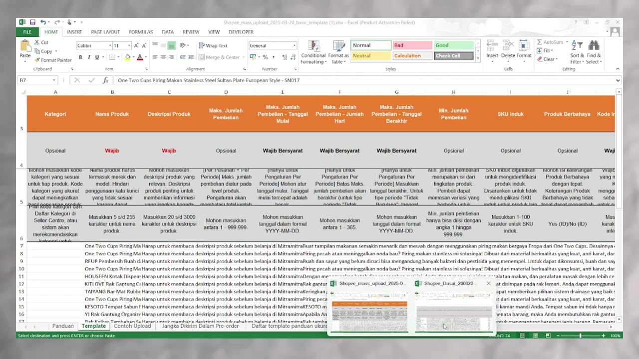Activate the Format Painter
Viewport: 639px width, 359px height.
(x=53, y=60)
